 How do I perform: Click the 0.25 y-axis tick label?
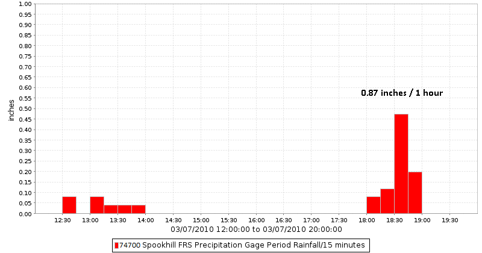[25, 161]
